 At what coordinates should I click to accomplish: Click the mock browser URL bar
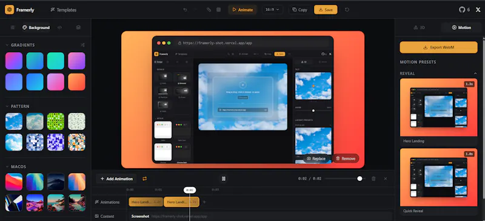point(253,43)
